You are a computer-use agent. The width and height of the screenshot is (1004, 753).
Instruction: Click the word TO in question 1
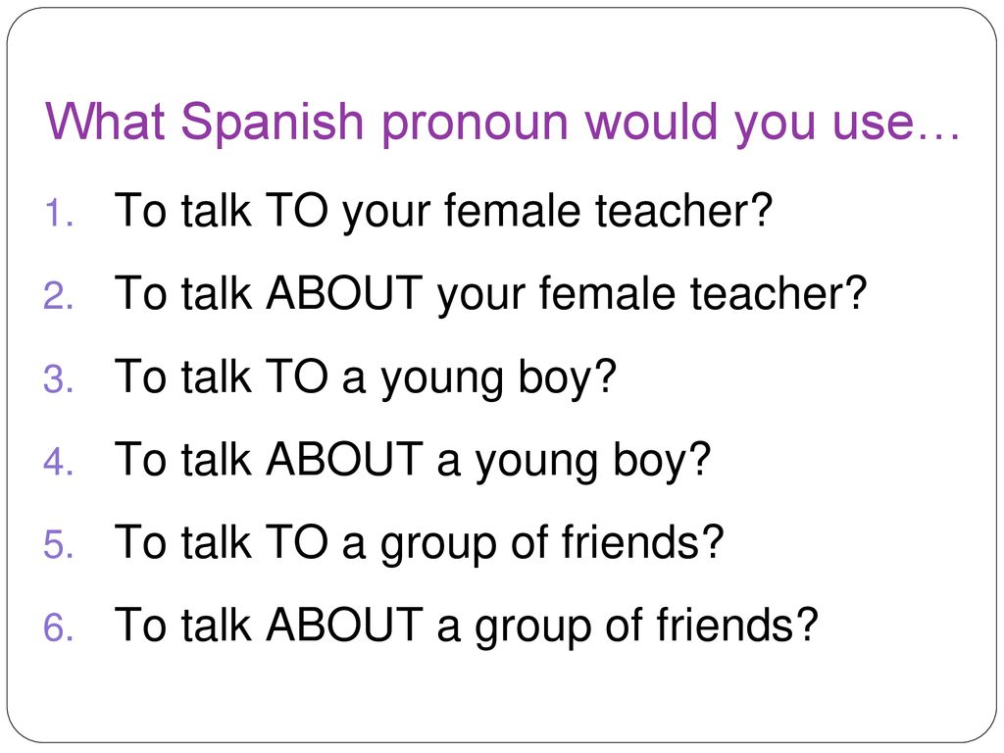[296, 210]
